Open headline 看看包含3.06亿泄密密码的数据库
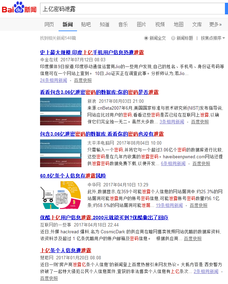Viewport: 228px width, 284px height. [x=99, y=92]
